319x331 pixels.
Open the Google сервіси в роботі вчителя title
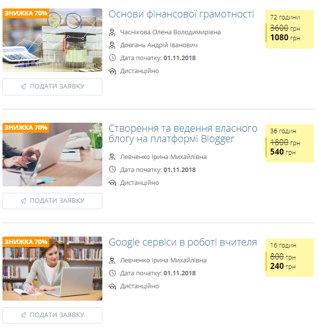pyautogui.click(x=183, y=243)
